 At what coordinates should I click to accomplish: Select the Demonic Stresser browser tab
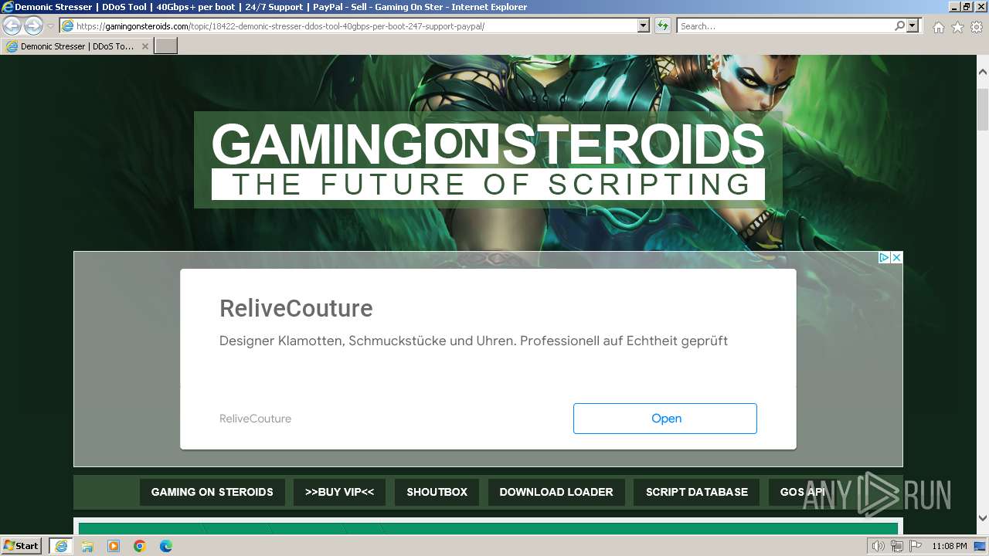click(76, 46)
